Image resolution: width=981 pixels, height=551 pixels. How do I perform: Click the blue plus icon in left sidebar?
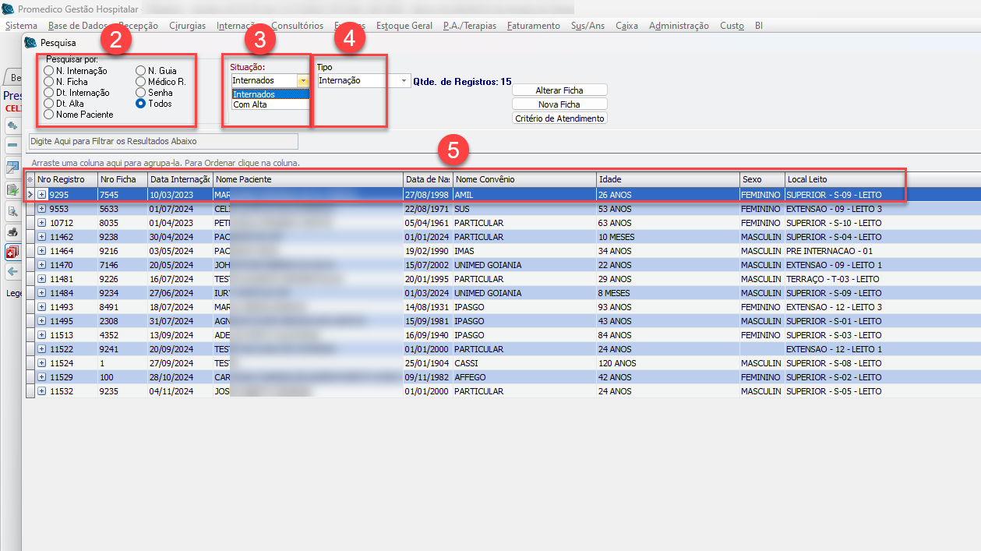click(12, 125)
